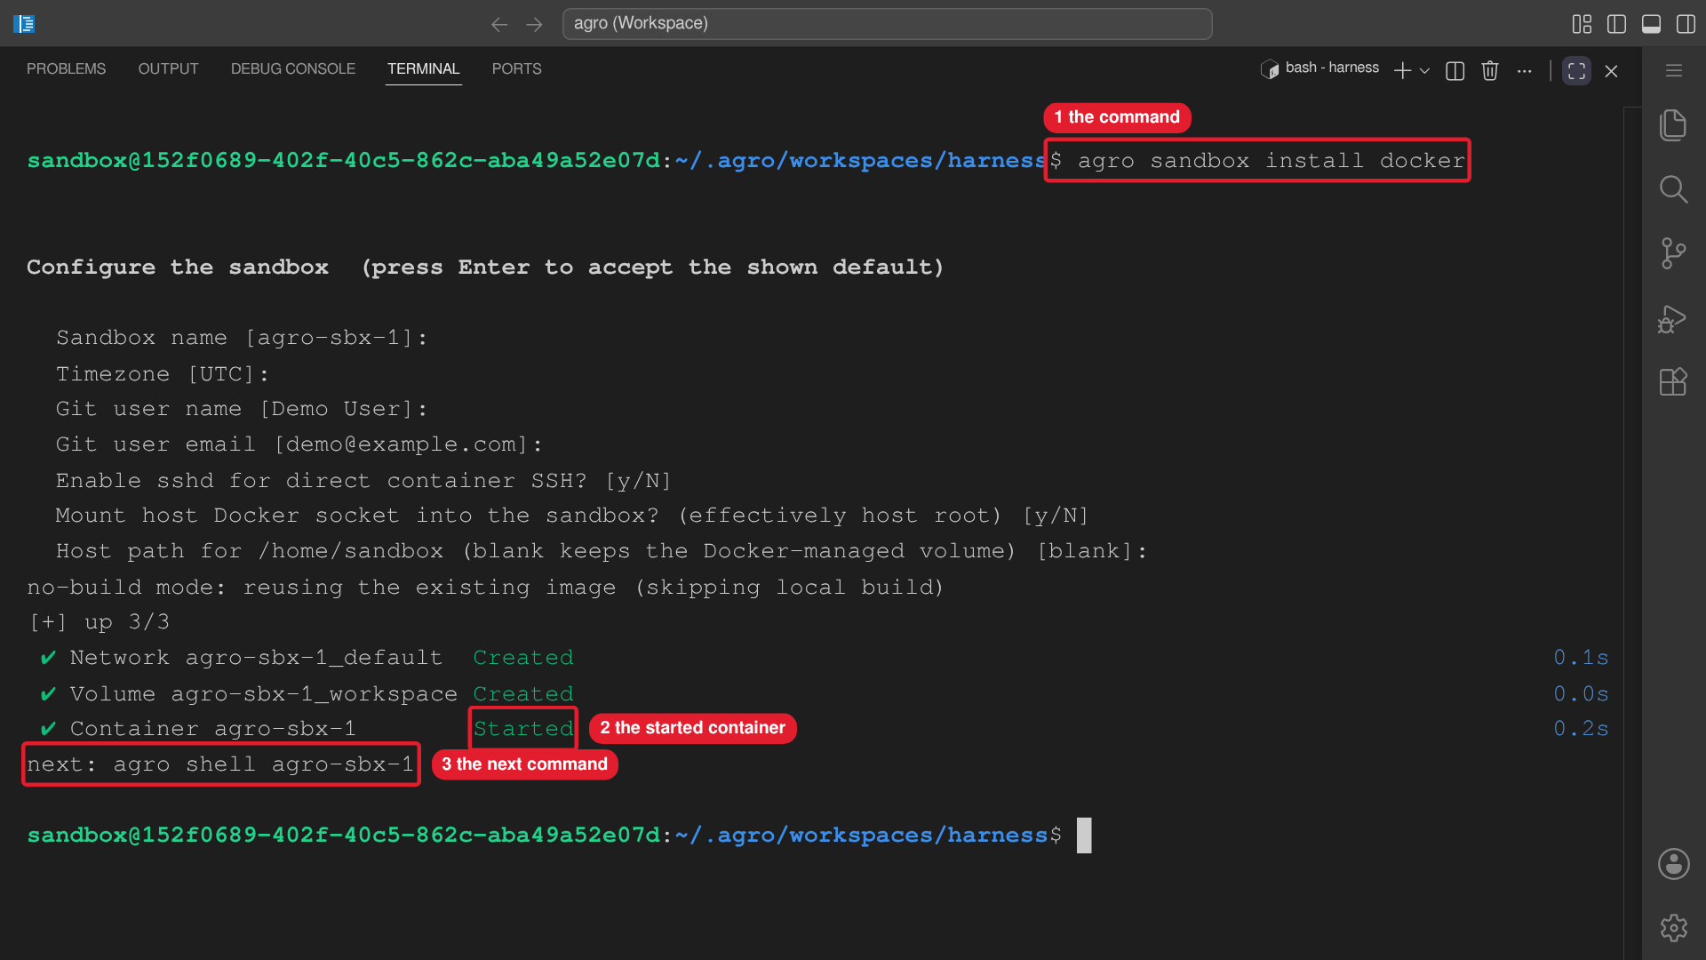
Task: Switch to the PROBLEMS tab
Action: 66,69
